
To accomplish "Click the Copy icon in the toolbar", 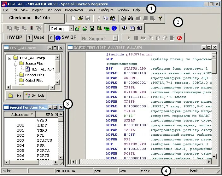I will coord(105,18).
